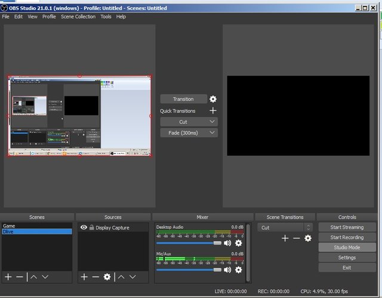This screenshot has width=382, height=298.
Task: Open the Profile menu
Action: point(49,17)
